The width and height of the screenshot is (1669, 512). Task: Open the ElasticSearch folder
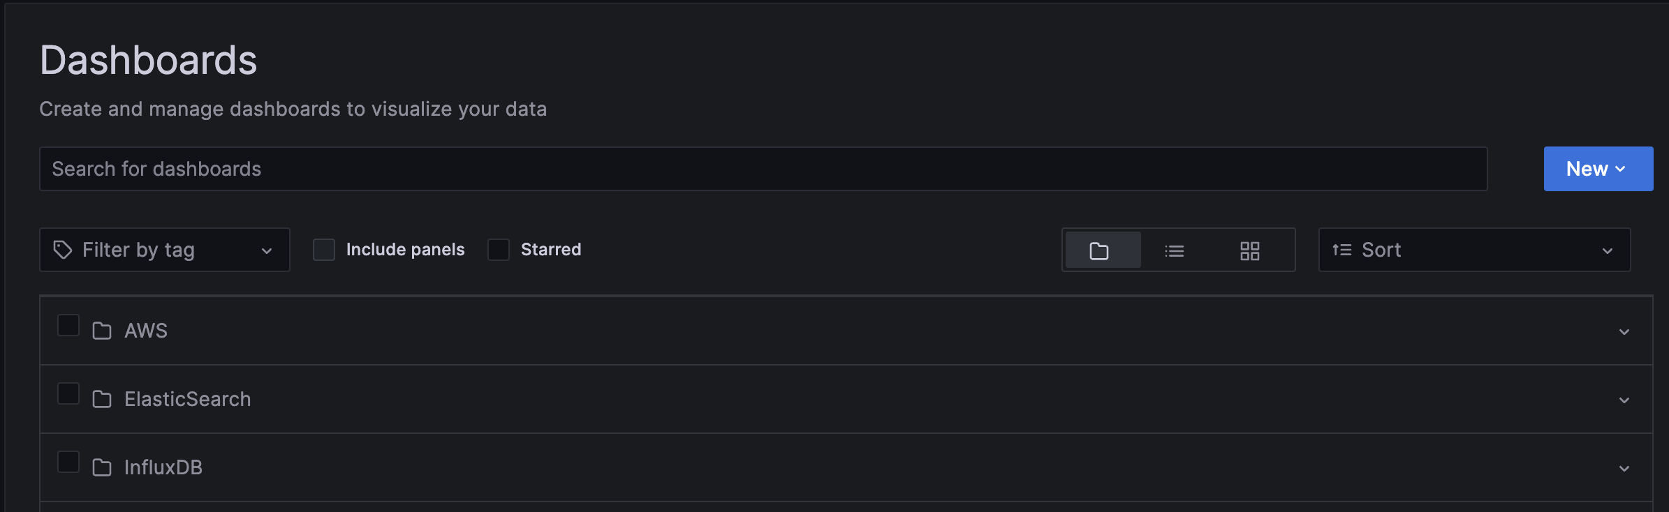tap(187, 399)
